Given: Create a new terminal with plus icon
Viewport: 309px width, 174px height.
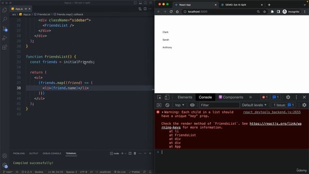Looking at the screenshot, I should click(122, 153).
